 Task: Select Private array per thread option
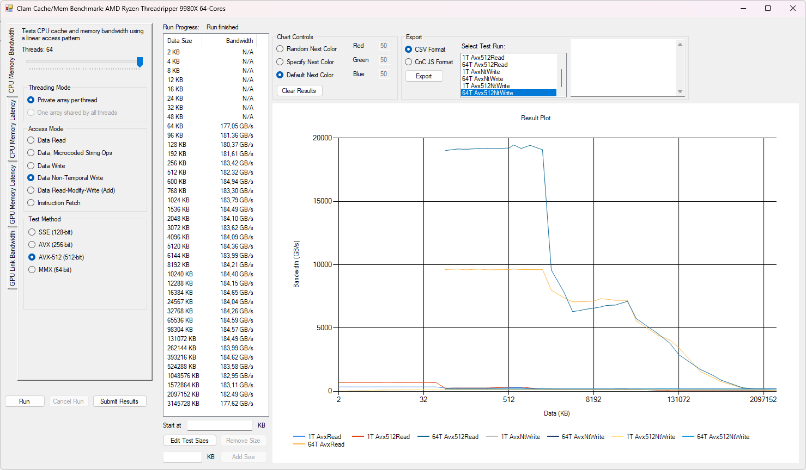(62, 100)
